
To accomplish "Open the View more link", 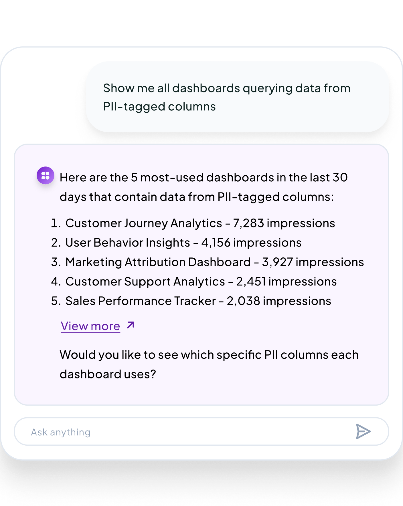I will [x=90, y=326].
